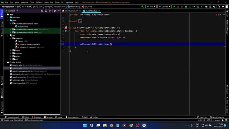Open the Project side tool window

[2, 14]
